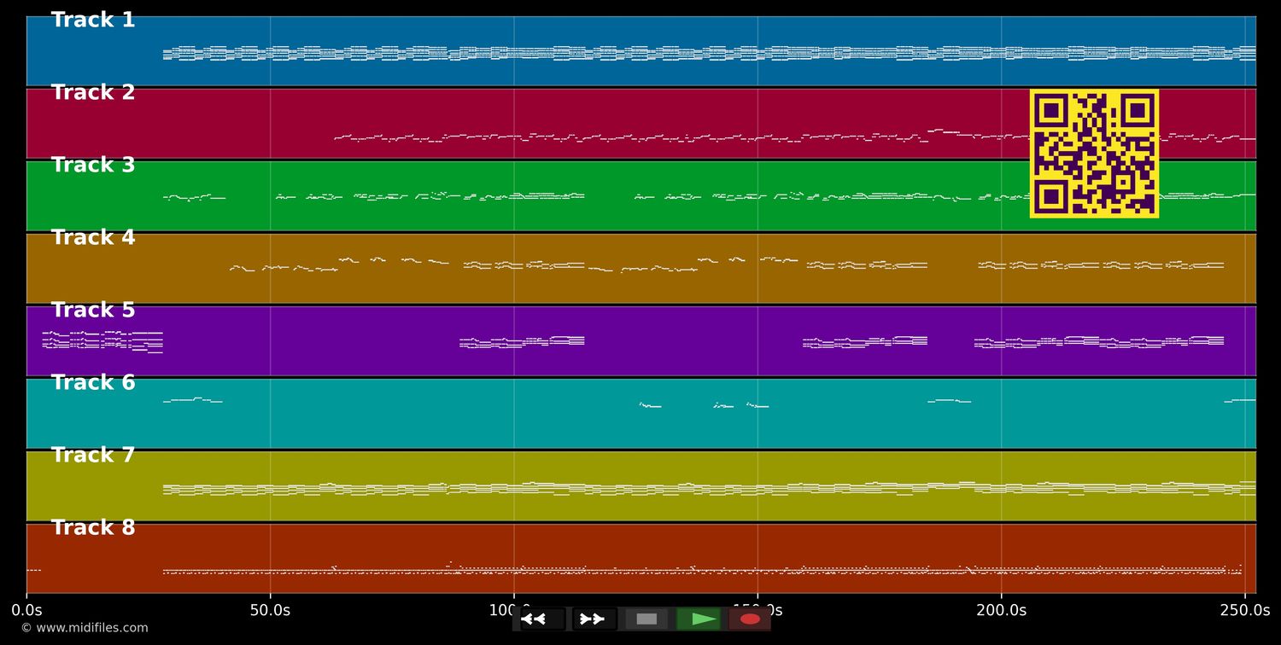Activate the red Record button

coord(749,619)
